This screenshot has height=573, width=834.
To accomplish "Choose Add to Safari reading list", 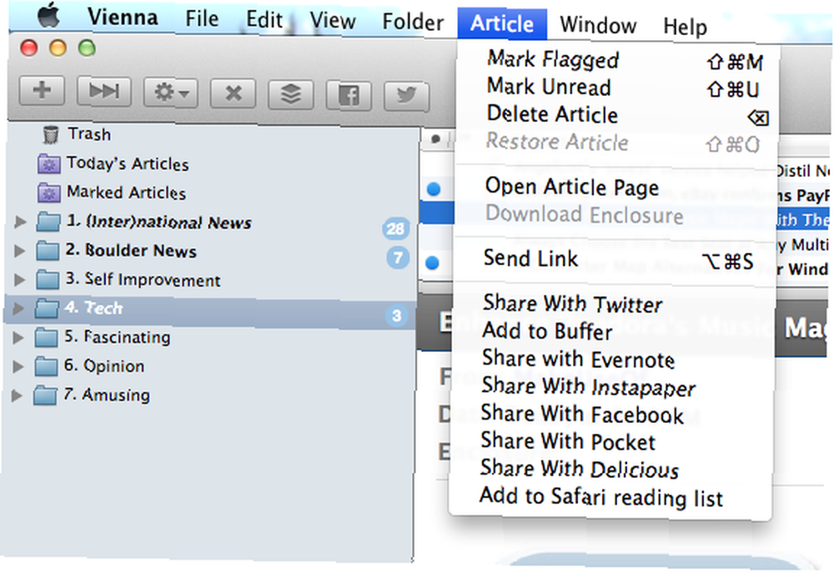I will pos(610,497).
